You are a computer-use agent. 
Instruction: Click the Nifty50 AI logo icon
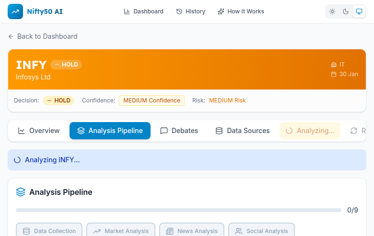15,11
